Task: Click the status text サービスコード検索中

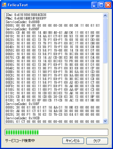Action: pyautogui.click(x=20, y=140)
